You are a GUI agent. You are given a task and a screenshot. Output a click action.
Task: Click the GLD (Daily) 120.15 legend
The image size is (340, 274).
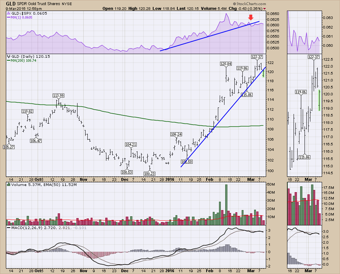(x=31, y=56)
